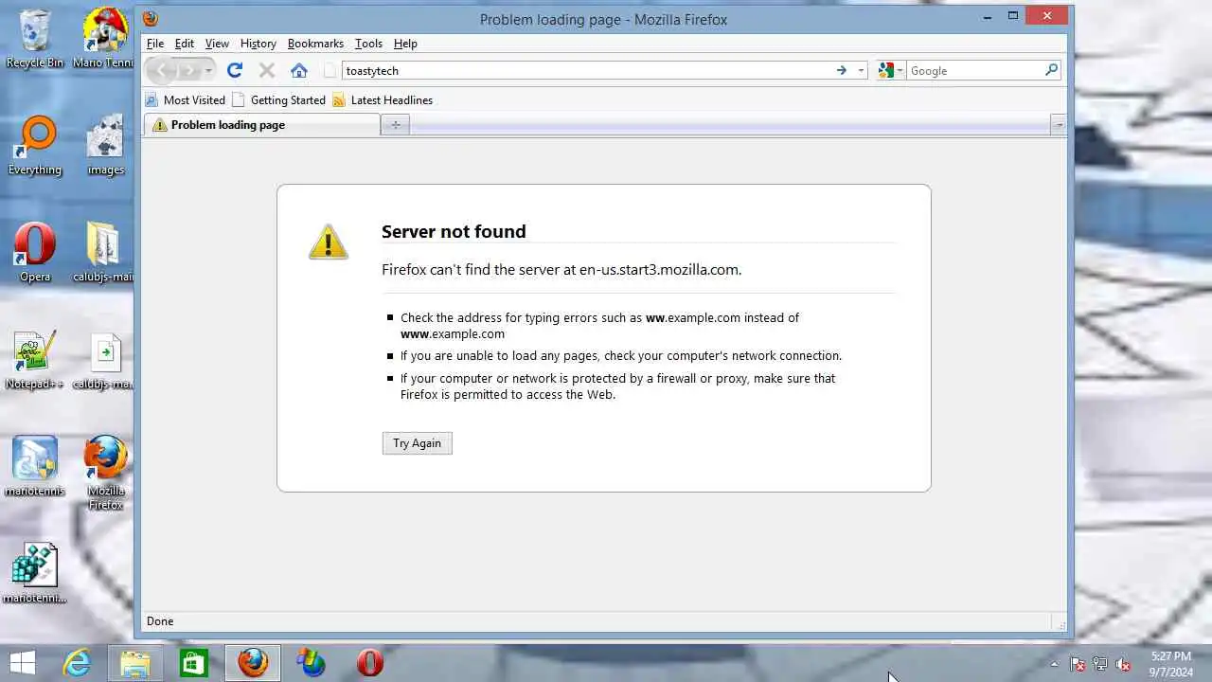Open the Recycle Bin desktop icon
Viewport: 1212px width, 682px height.
35,39
